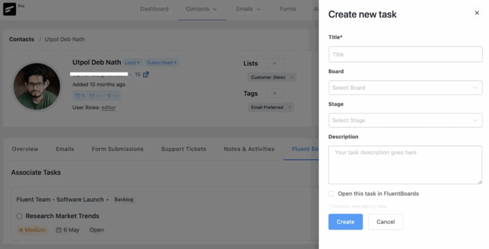This screenshot has height=249, width=489.
Task: Remove the Email Preferred tag
Action: click(x=290, y=107)
